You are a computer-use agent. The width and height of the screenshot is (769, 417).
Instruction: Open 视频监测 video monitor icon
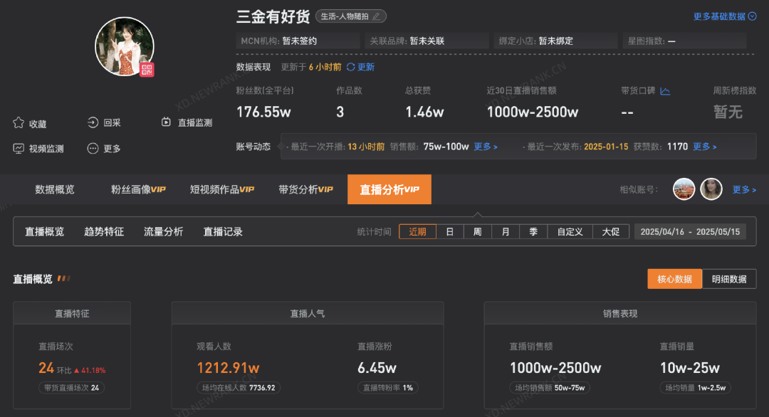pyautogui.click(x=19, y=149)
